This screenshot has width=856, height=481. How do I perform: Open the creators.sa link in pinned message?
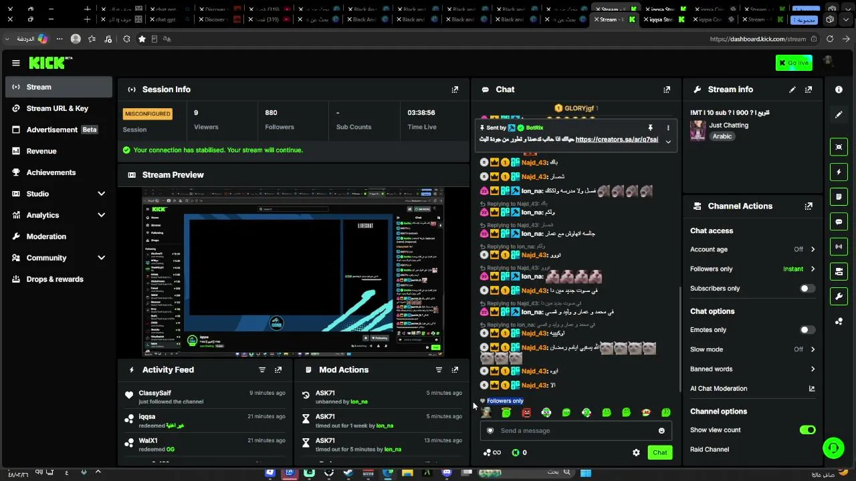coord(617,140)
